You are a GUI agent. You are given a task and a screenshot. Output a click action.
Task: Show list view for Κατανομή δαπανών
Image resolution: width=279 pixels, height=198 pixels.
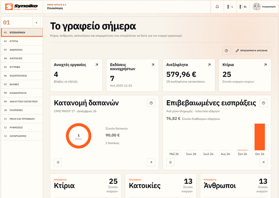(x=58, y=162)
